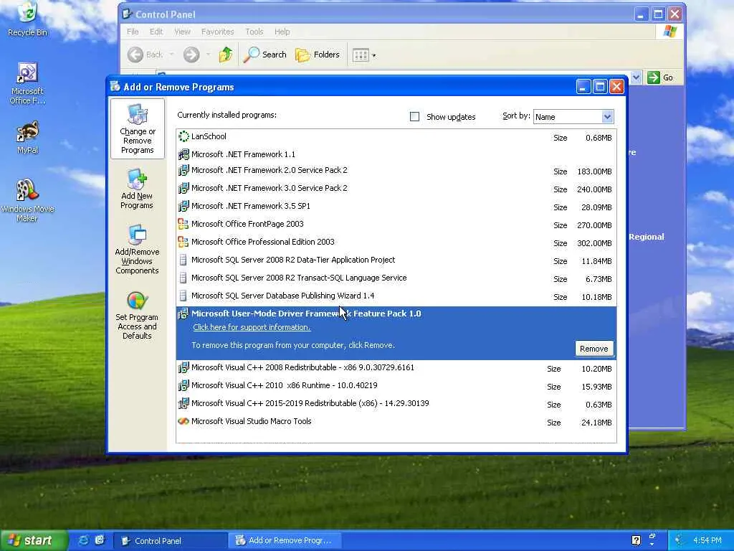Open the Views toolbar button
This screenshot has height=551, width=734.
364,55
